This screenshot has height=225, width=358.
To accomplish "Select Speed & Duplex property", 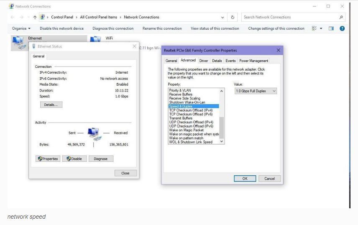I will [194, 106].
